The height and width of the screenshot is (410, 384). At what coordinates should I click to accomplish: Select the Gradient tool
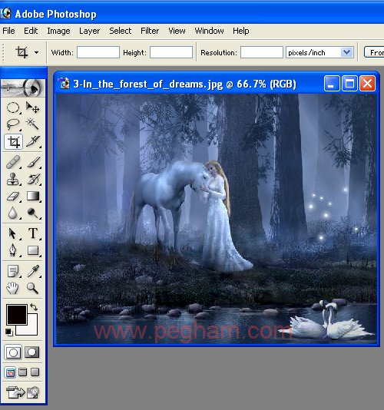coord(33,197)
